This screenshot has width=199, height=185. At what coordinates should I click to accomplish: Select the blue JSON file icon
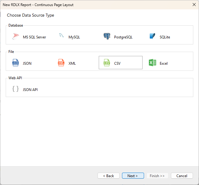15,63
